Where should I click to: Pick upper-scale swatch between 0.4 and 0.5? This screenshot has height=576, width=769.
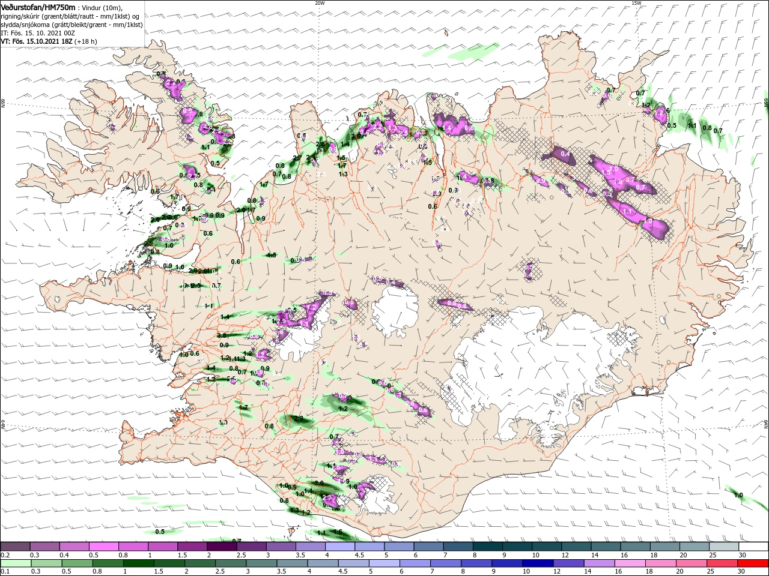click(x=74, y=547)
